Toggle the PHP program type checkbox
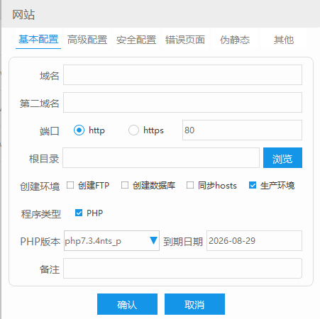The width and height of the screenshot is (320, 319). (79, 213)
